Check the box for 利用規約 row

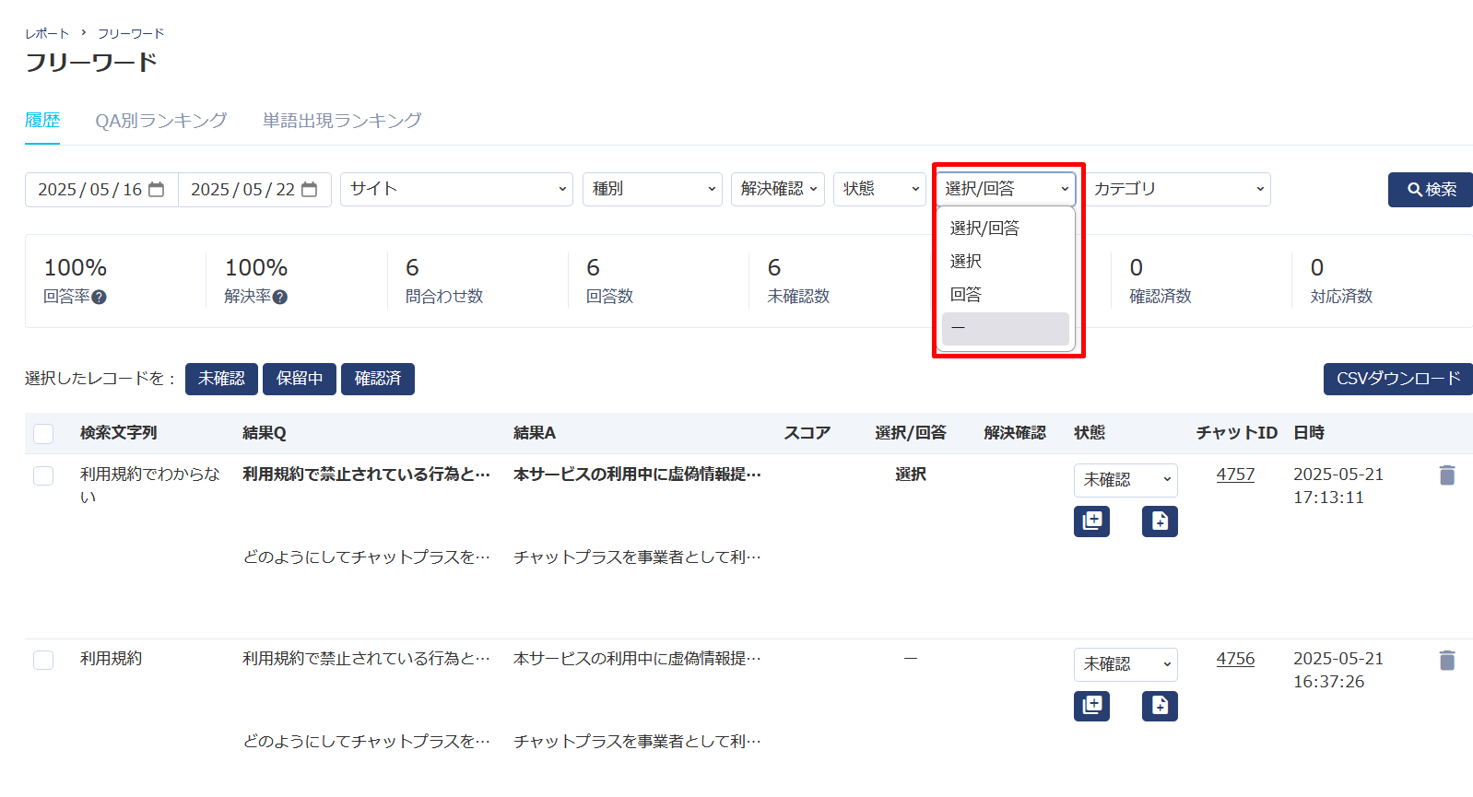(x=43, y=660)
